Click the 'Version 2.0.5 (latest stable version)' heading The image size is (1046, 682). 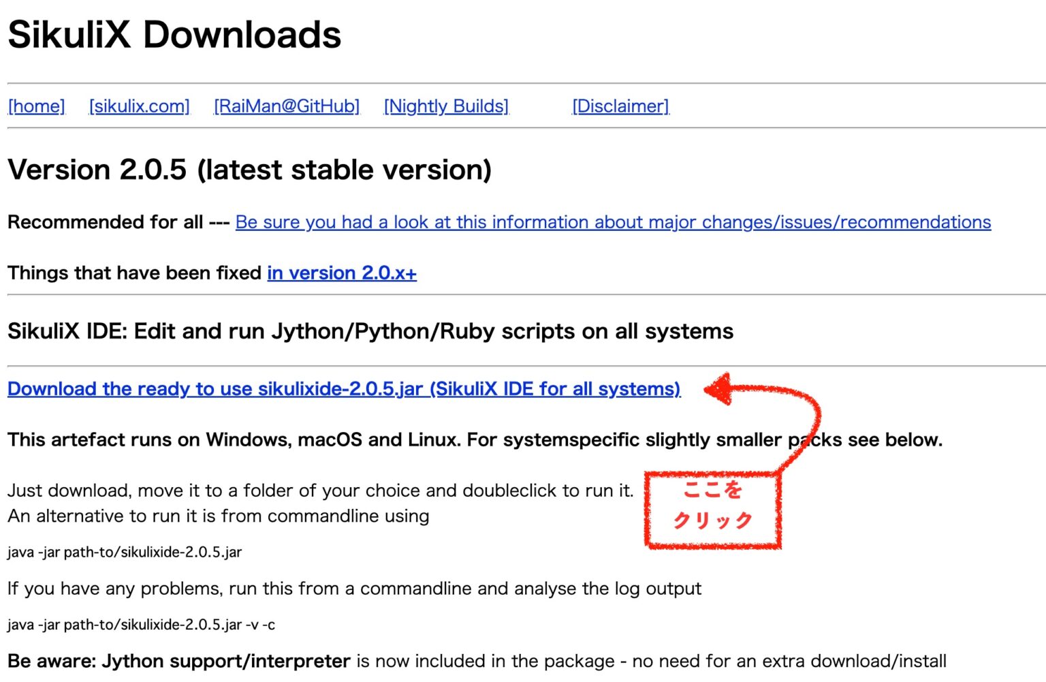(249, 170)
